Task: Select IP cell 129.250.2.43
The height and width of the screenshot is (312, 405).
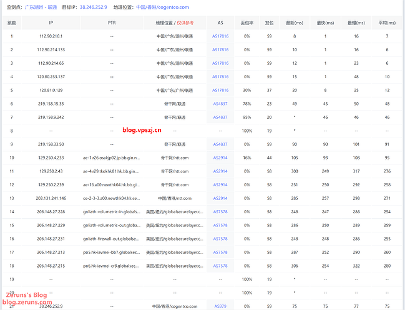Action: (x=51, y=171)
